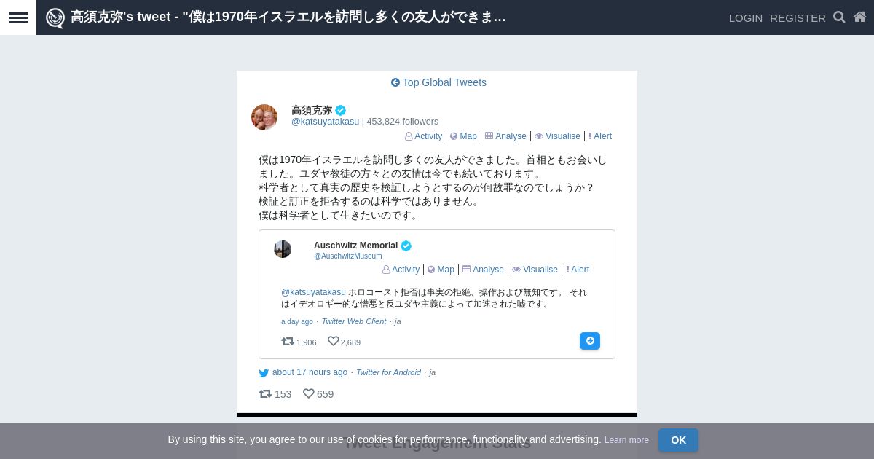Open 高須克弥's profile avatar
The width and height of the screenshot is (874, 459).
pyautogui.click(x=264, y=117)
